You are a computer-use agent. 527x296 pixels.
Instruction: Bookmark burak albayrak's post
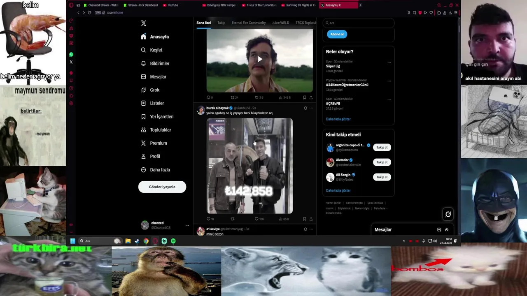[304, 219]
